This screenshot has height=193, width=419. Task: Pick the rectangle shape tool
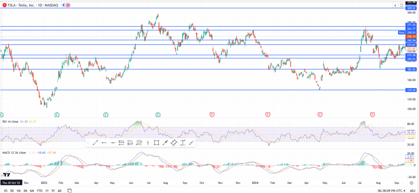tap(156, 143)
